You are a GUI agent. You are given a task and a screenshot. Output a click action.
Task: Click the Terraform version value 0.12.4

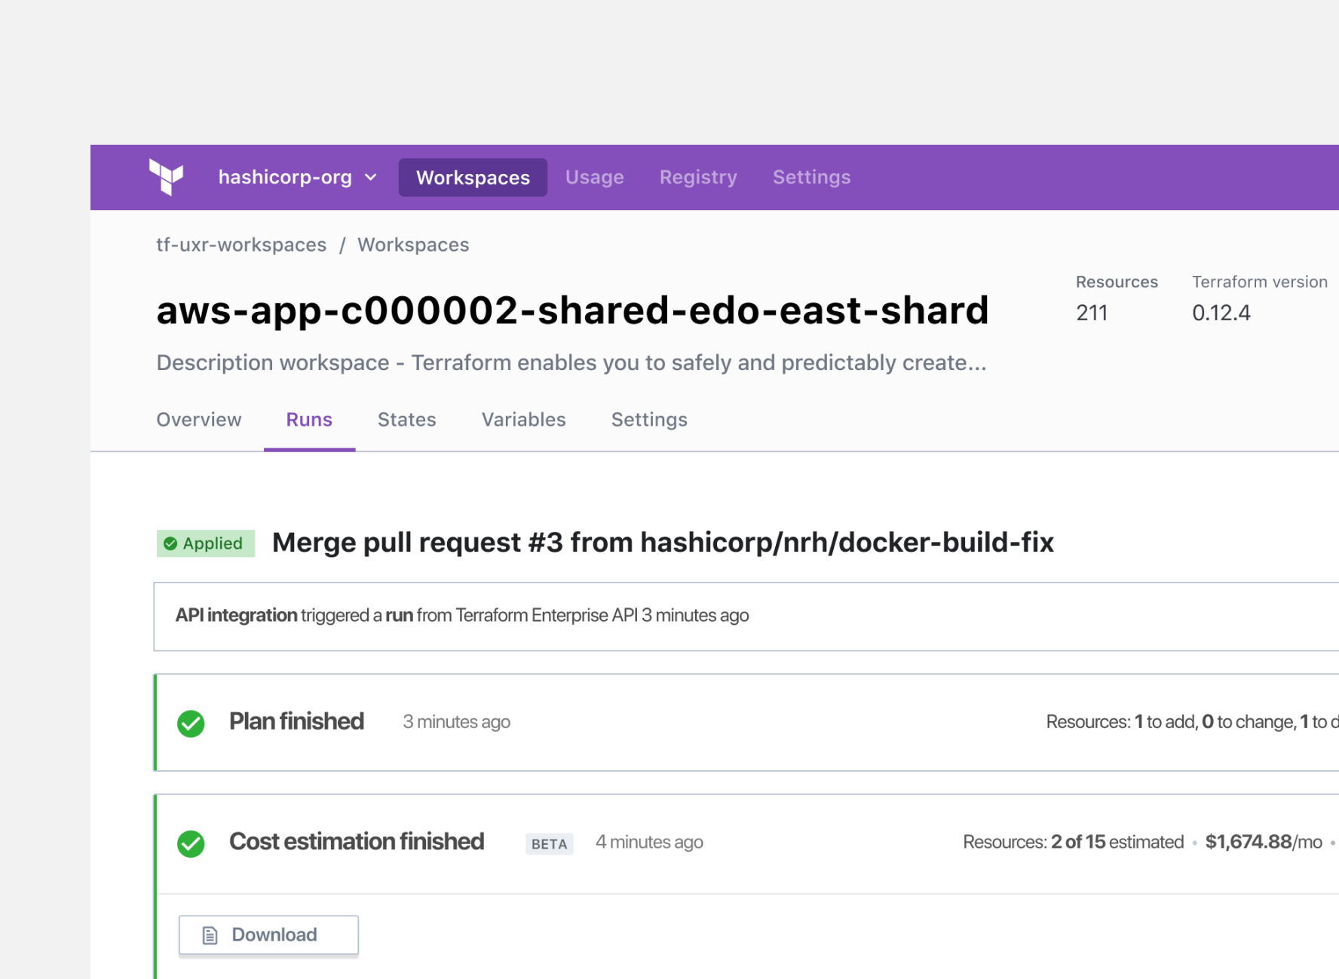tap(1221, 313)
